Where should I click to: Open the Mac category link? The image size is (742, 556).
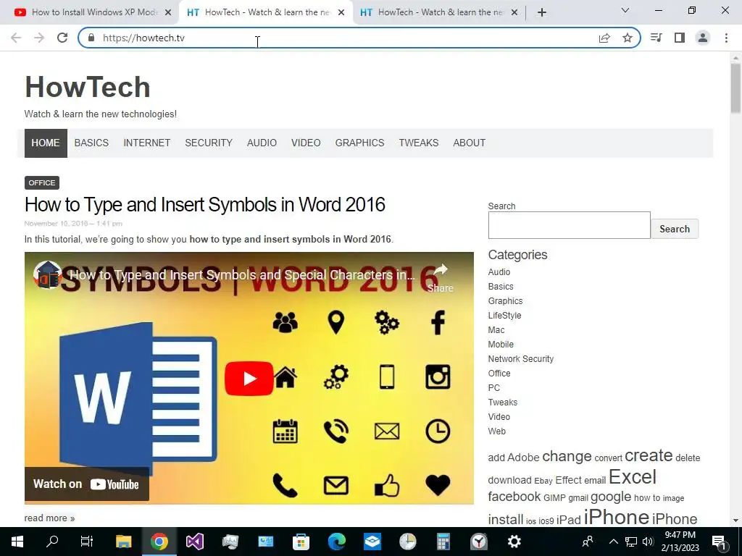coord(496,330)
